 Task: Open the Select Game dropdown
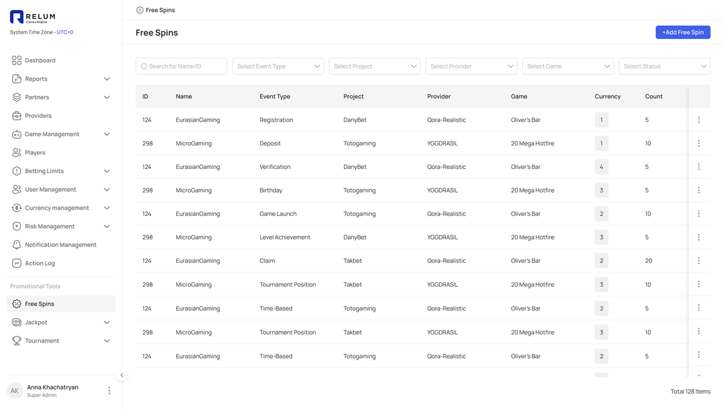(568, 66)
